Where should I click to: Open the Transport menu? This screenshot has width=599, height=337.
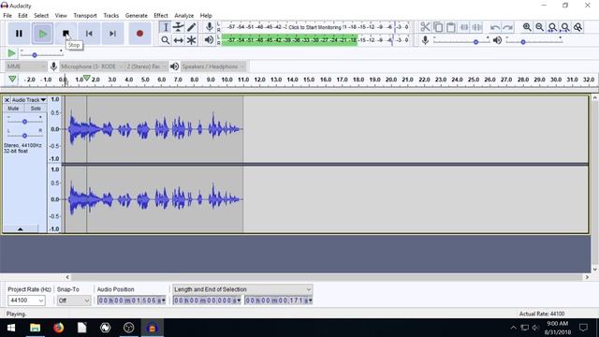click(85, 15)
